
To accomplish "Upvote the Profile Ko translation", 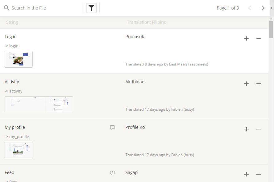I will point(247,129).
